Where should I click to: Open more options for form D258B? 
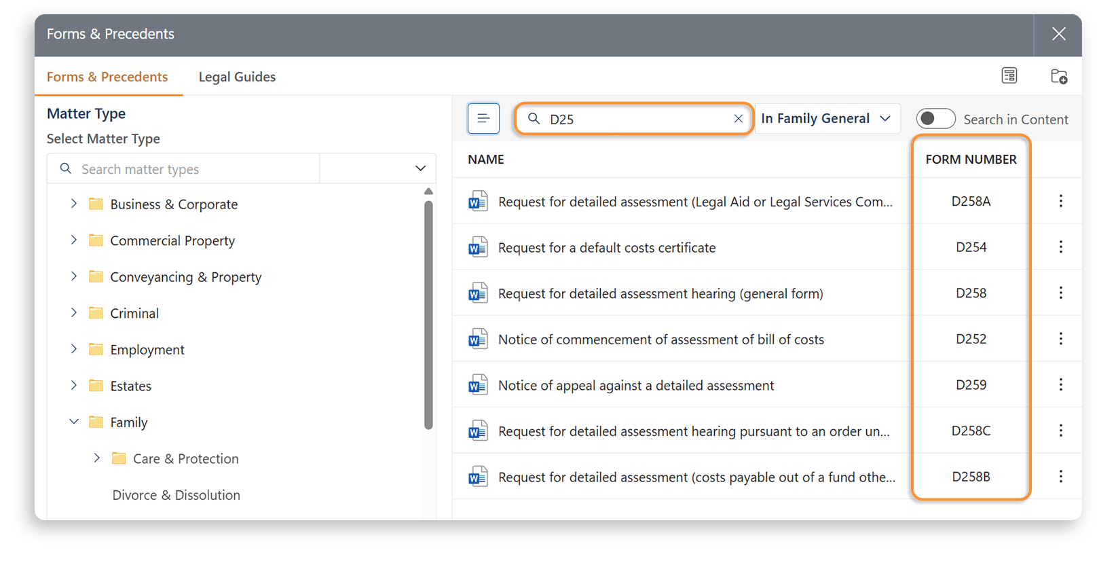pos(1060,477)
